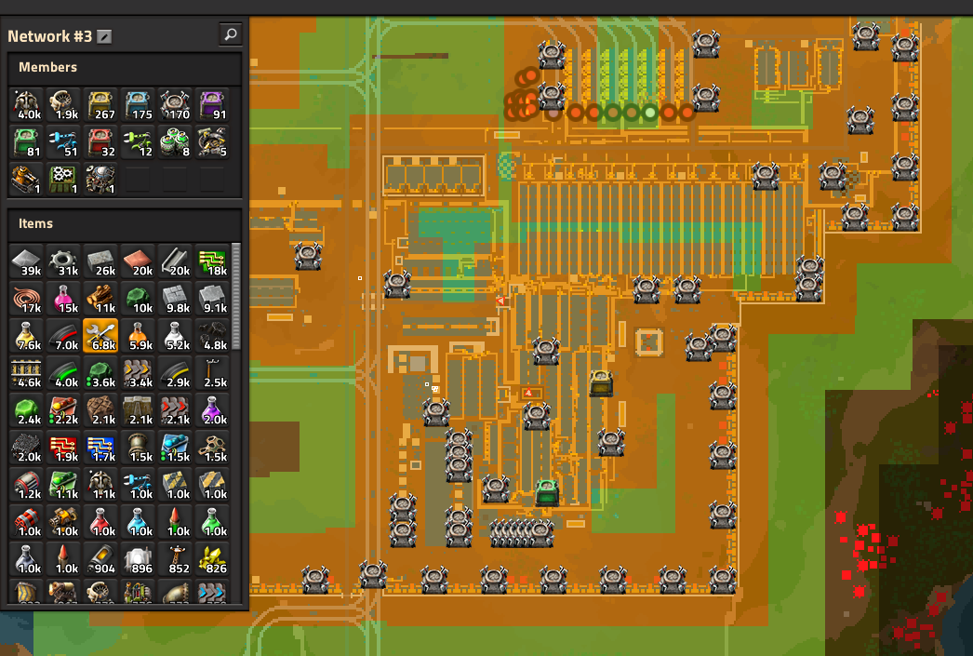This screenshot has height=656, width=973.
Task: Click the Network #3 title text
Action: click(x=49, y=36)
